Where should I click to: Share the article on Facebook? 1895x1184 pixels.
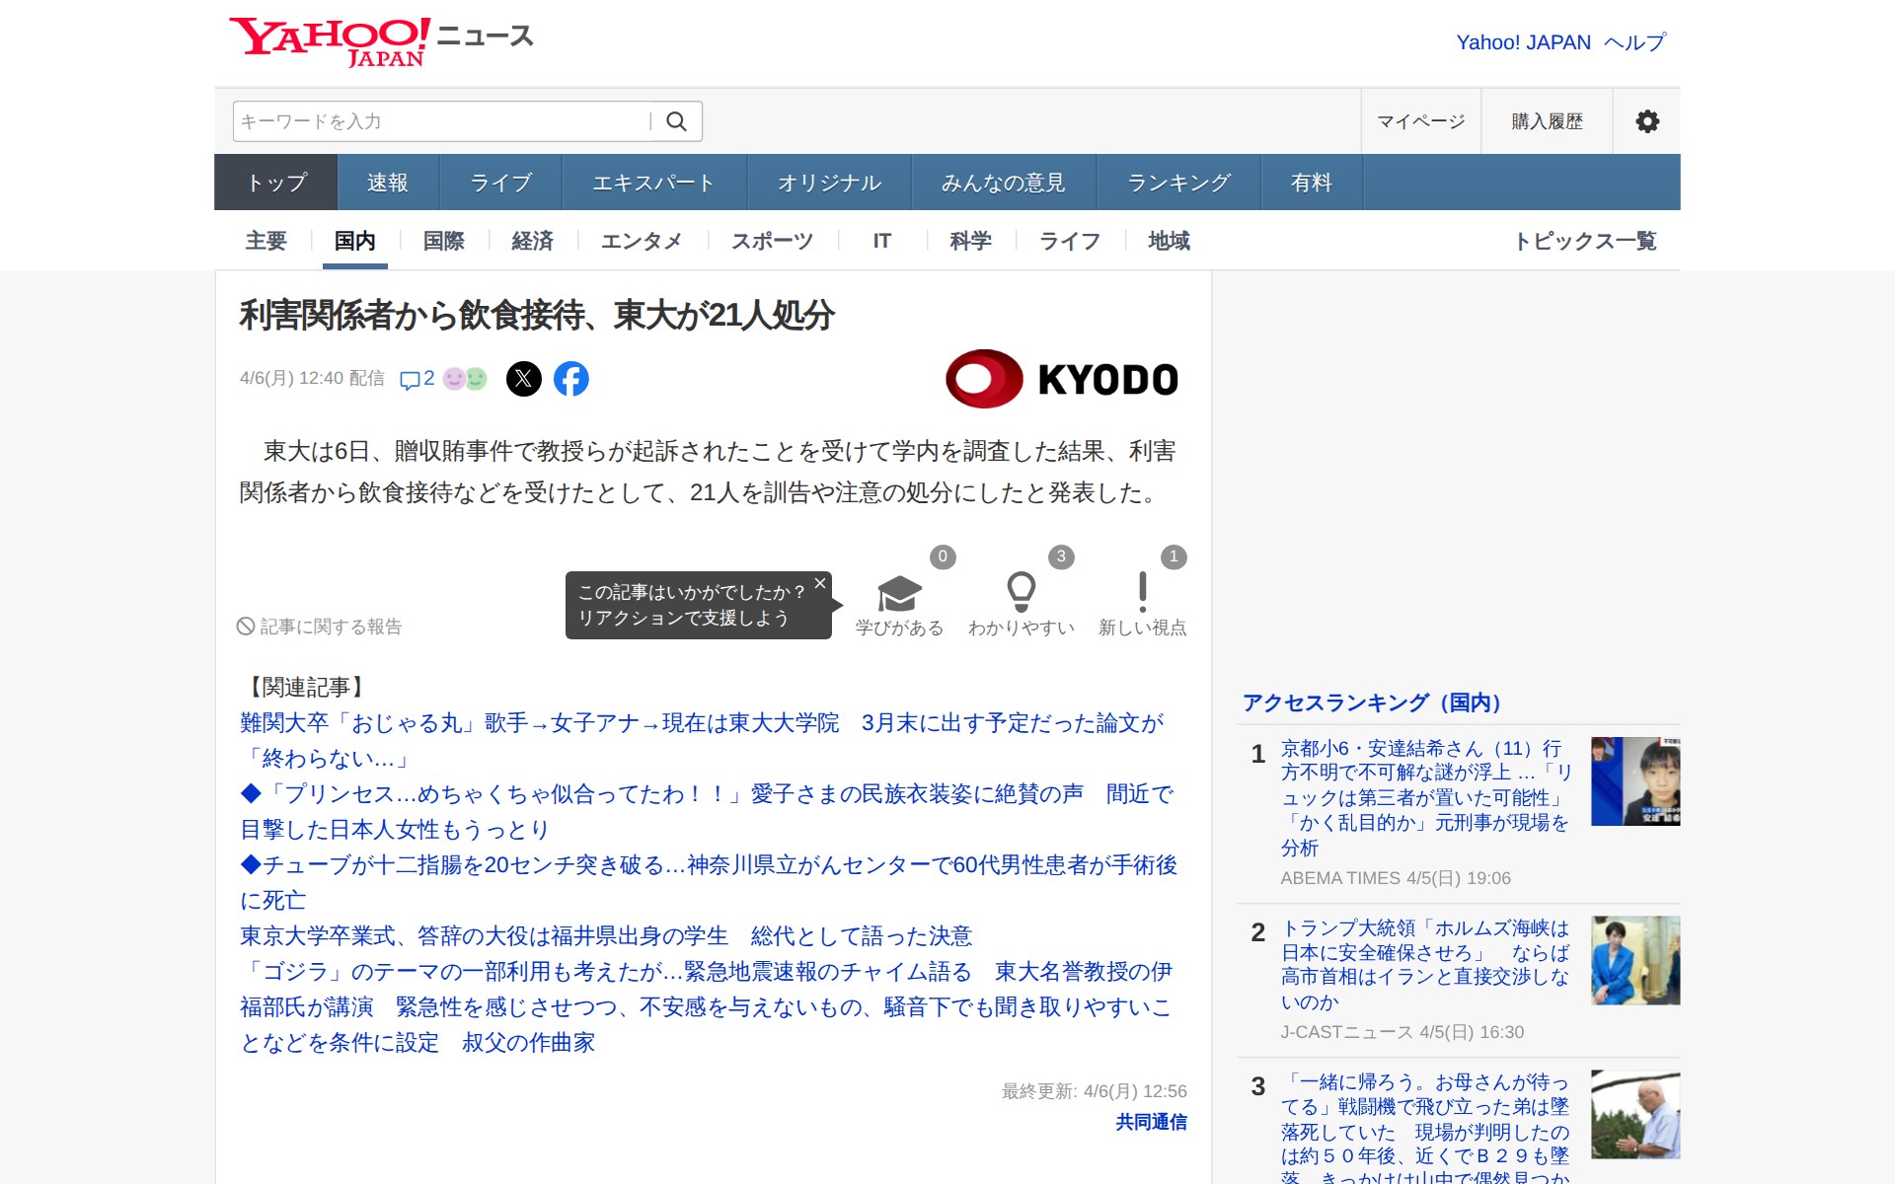pos(572,379)
